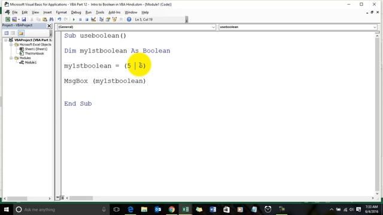Toggle Folders icon in Project panel

21,33
